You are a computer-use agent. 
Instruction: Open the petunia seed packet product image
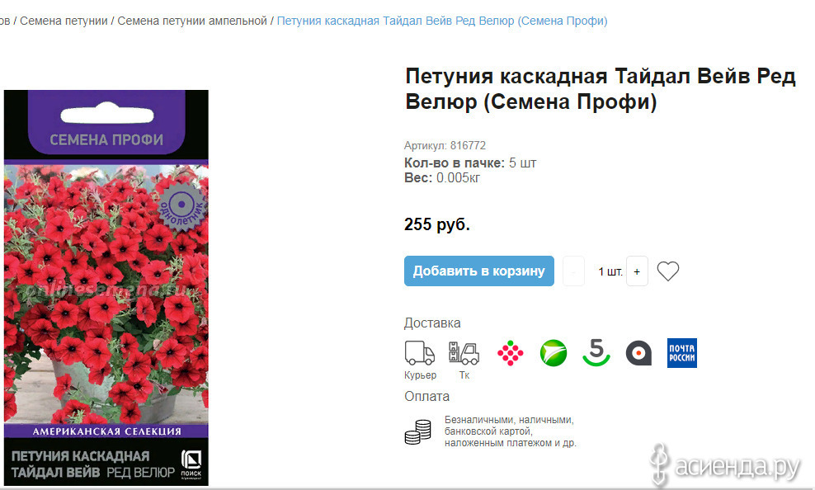click(x=106, y=288)
